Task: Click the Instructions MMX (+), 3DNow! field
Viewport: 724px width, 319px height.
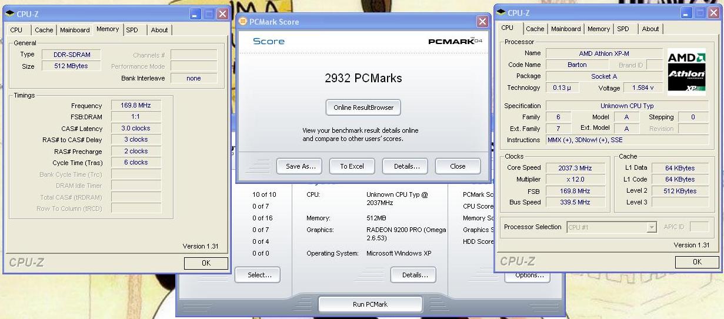Action: [x=627, y=140]
